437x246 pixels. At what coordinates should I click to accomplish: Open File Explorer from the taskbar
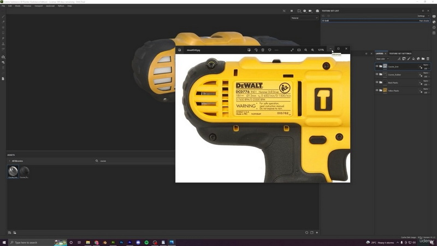point(88,242)
